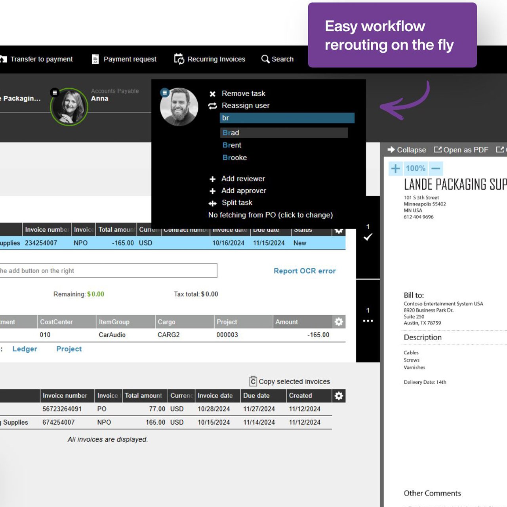The image size is (507, 507).
Task: Open the menu badge on Anna's avatar
Action: click(55, 92)
